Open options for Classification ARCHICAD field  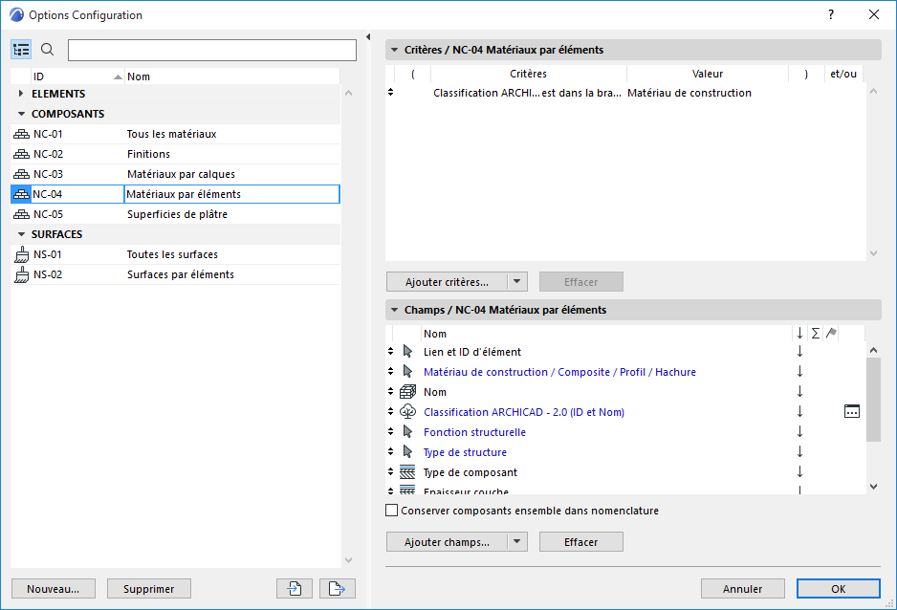click(852, 412)
